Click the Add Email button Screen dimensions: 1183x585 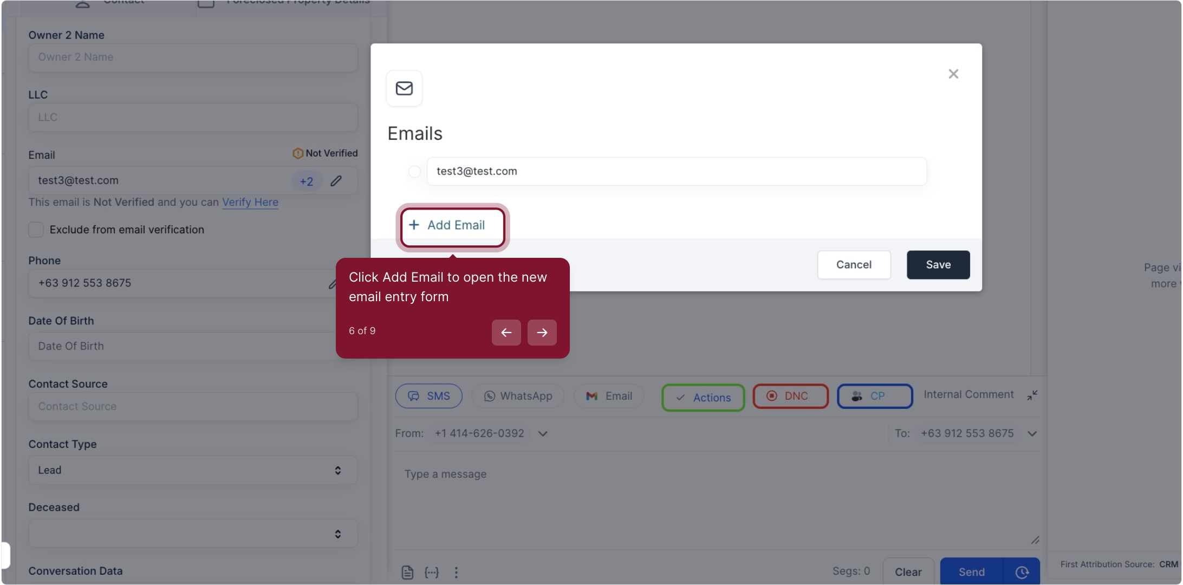(453, 225)
